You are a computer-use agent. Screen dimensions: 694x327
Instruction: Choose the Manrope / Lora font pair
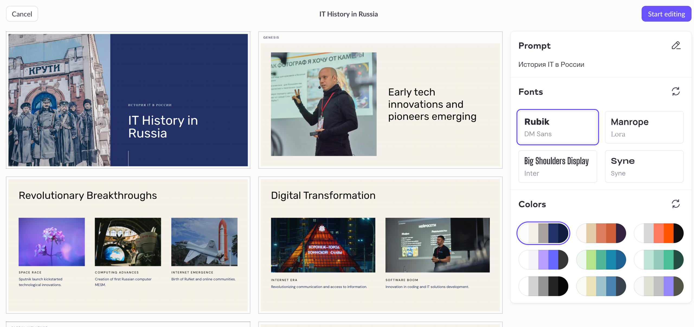(644, 127)
